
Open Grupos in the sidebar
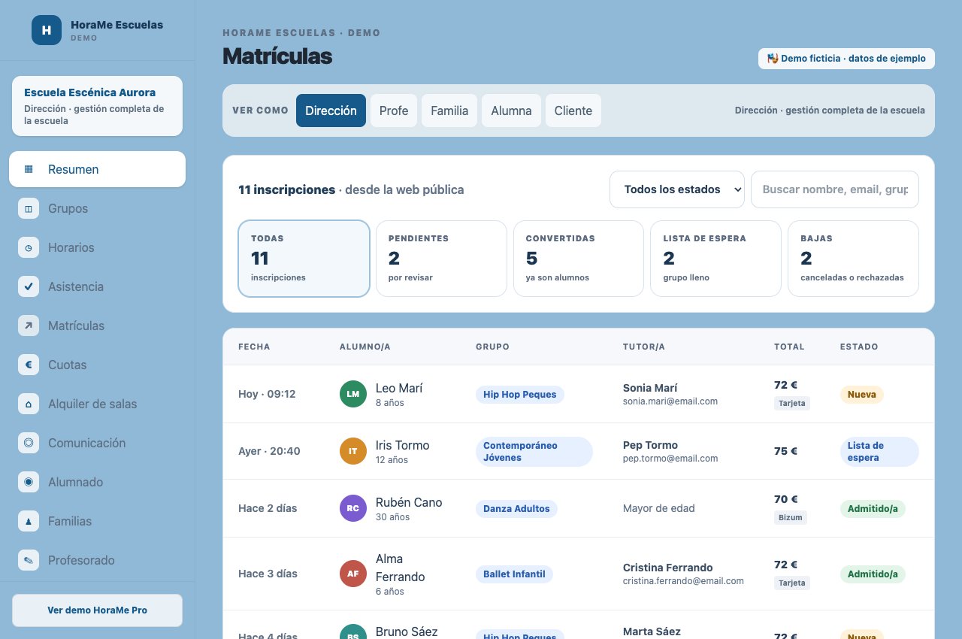[97, 208]
